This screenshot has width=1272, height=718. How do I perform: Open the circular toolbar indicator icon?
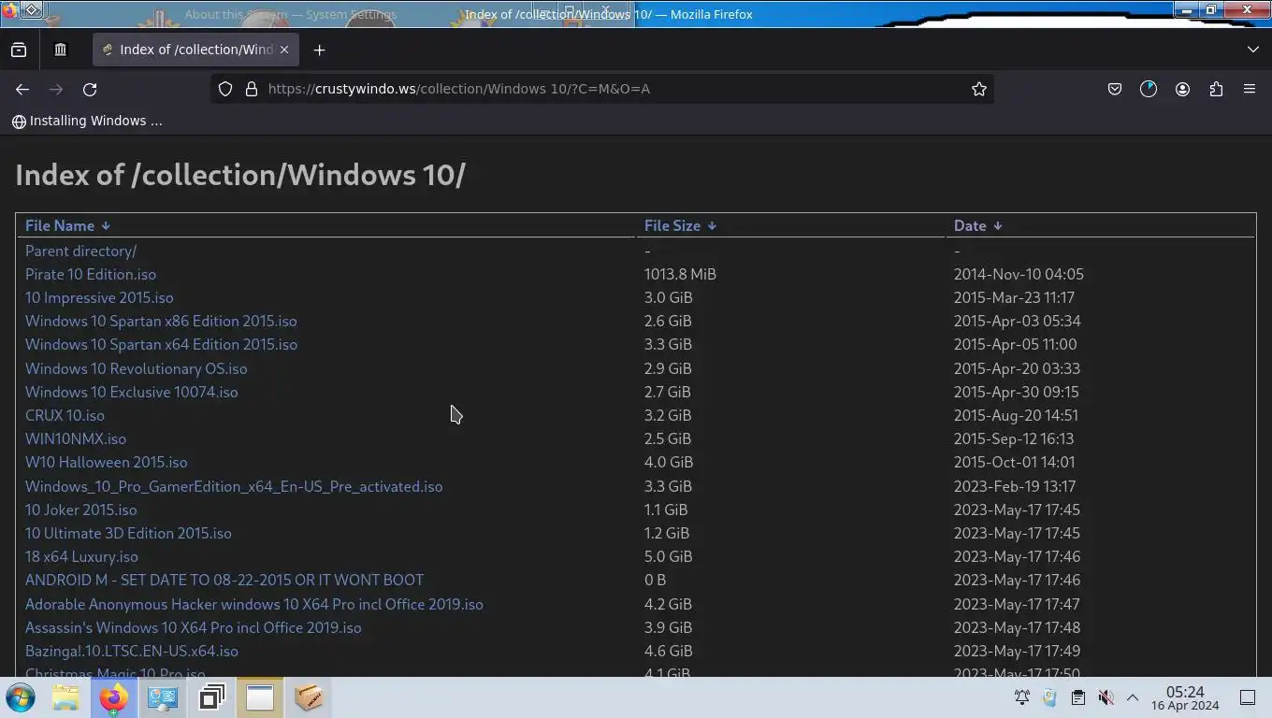pyautogui.click(x=1149, y=89)
